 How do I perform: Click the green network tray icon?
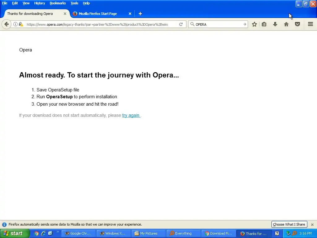click(x=288, y=234)
